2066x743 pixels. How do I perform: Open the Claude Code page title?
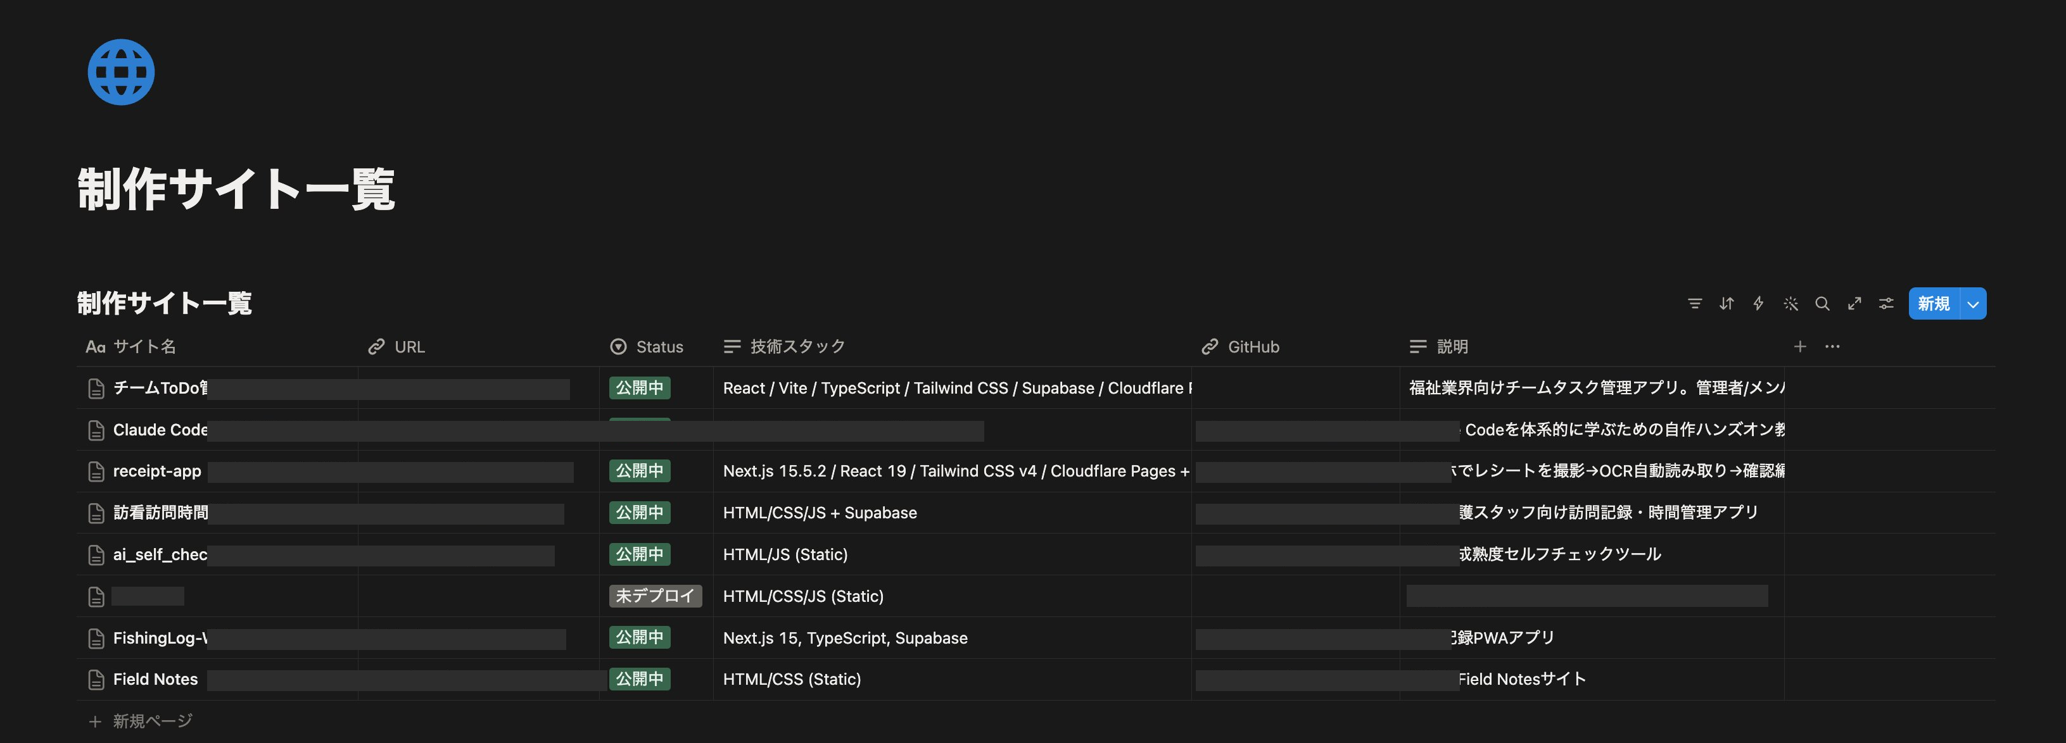click(160, 430)
